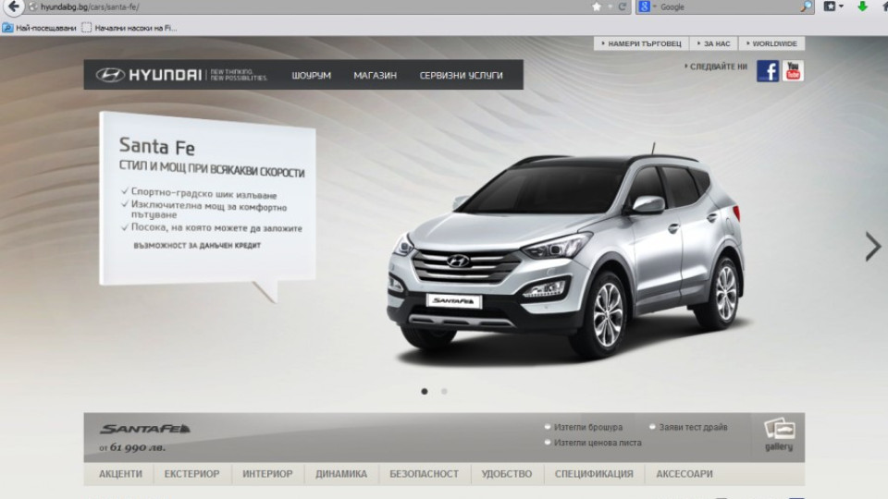
Task: Switch to ДИНАМИКА tab
Action: (341, 474)
